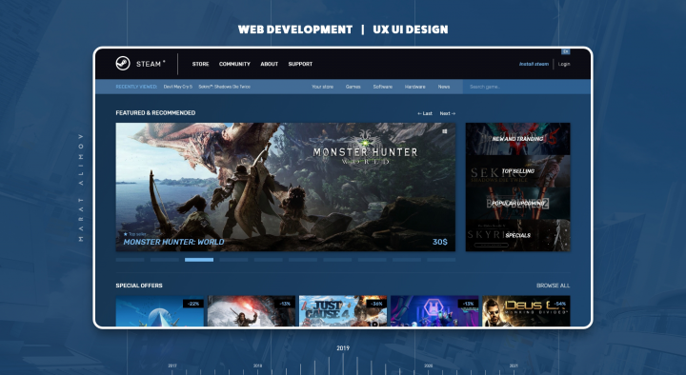The width and height of the screenshot is (686, 375).
Task: Go to the Last featured slide
Action: (x=425, y=113)
